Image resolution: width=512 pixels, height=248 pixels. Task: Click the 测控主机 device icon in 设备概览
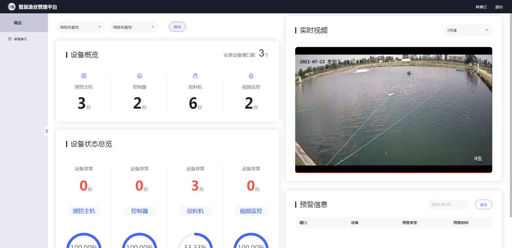pos(84,76)
